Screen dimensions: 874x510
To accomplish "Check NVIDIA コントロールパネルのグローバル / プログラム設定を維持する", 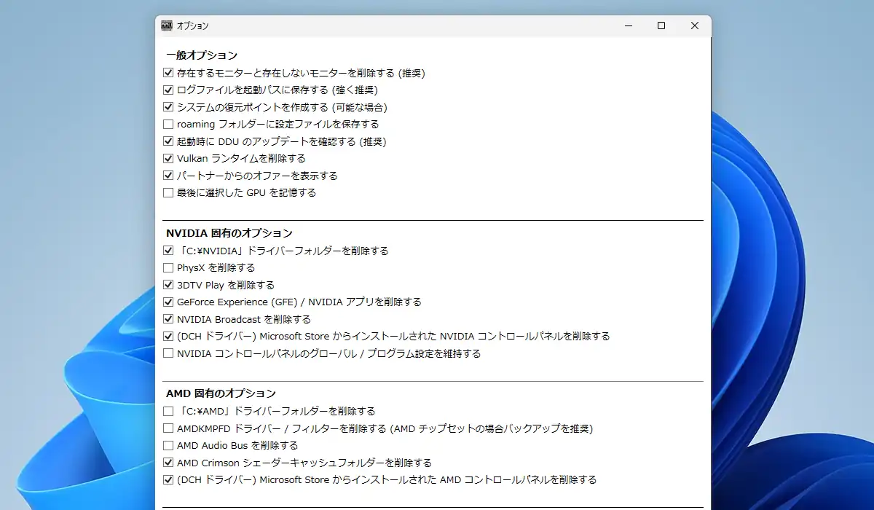I will (169, 353).
